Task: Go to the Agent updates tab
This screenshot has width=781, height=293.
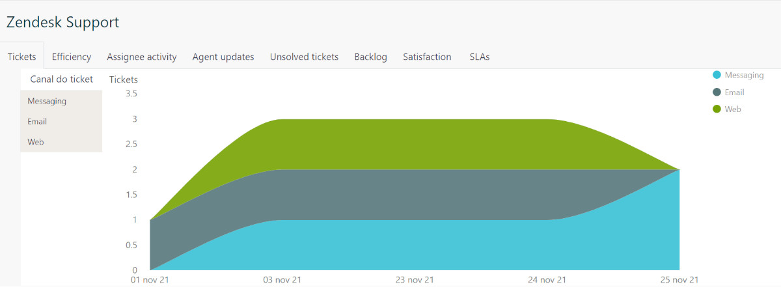Action: [223, 57]
